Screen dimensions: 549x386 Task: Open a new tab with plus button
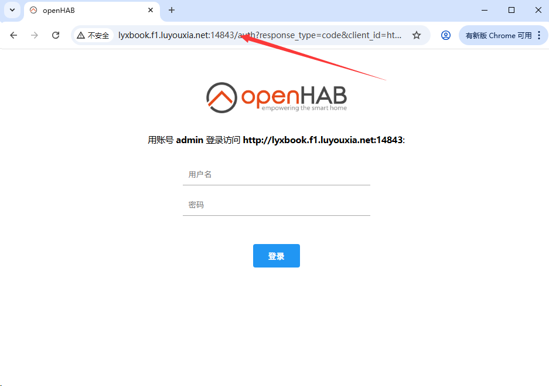(x=172, y=10)
